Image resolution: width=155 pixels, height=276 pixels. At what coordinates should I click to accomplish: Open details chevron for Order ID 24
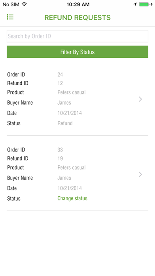coord(140,99)
